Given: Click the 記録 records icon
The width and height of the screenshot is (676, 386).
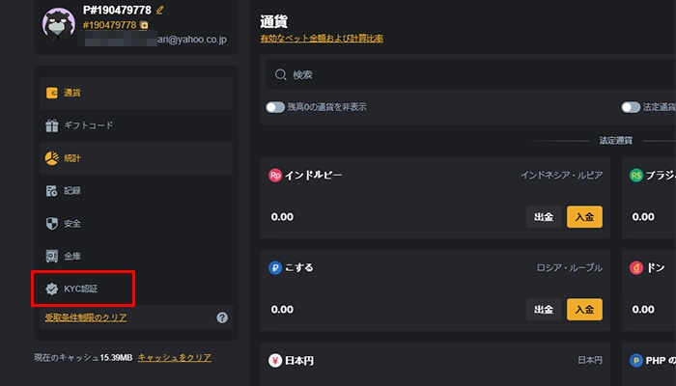Looking at the screenshot, I should tap(52, 191).
